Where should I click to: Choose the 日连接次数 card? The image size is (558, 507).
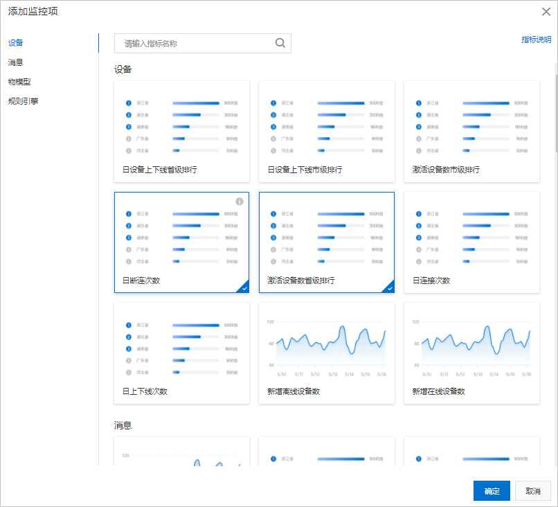(x=471, y=242)
